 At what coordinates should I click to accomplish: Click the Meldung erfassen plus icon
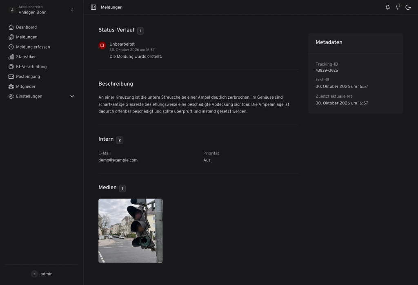tap(11, 47)
